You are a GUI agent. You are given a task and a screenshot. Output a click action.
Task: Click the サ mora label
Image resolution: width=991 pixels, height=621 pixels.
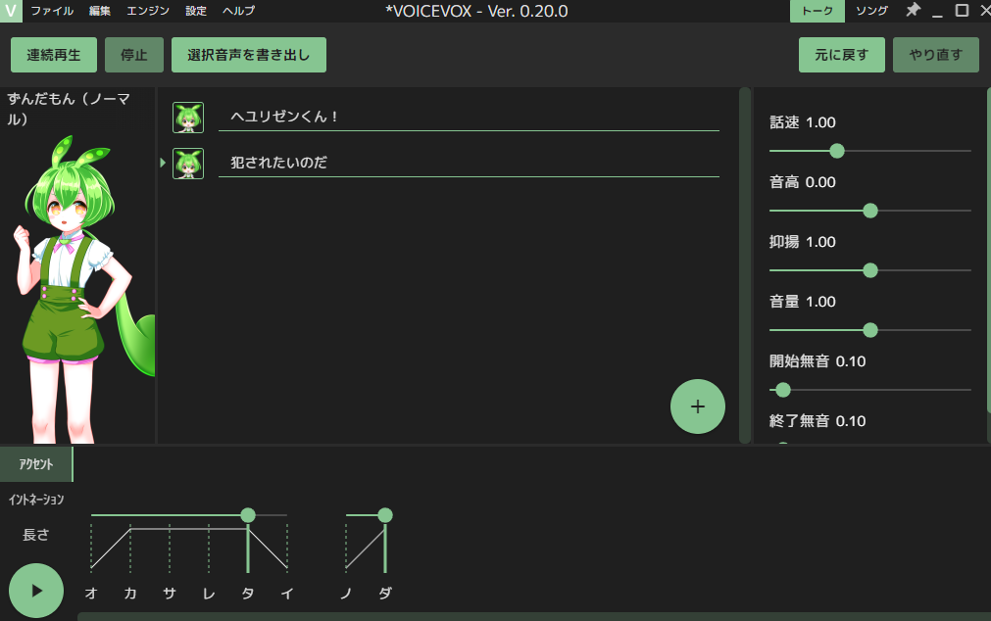click(x=170, y=594)
